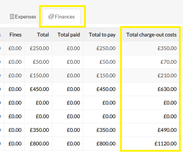Image resolution: width=183 pixels, height=155 pixels.
Task: Click the £50.00 Total to pay cell
Action: (x=108, y=62)
